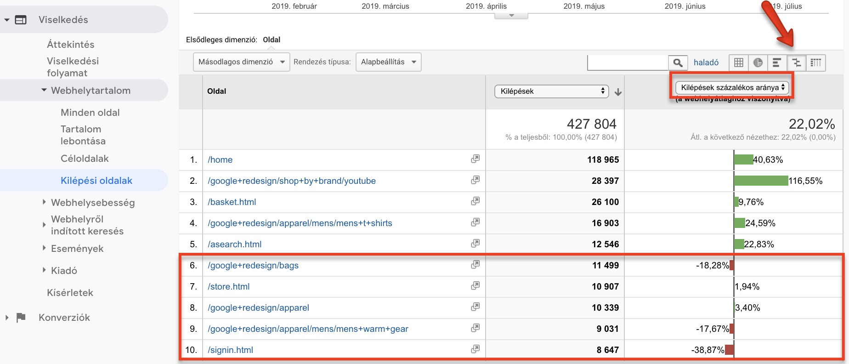849x364 pixels.
Task: Open Céloldalak report
Action: [x=85, y=159]
